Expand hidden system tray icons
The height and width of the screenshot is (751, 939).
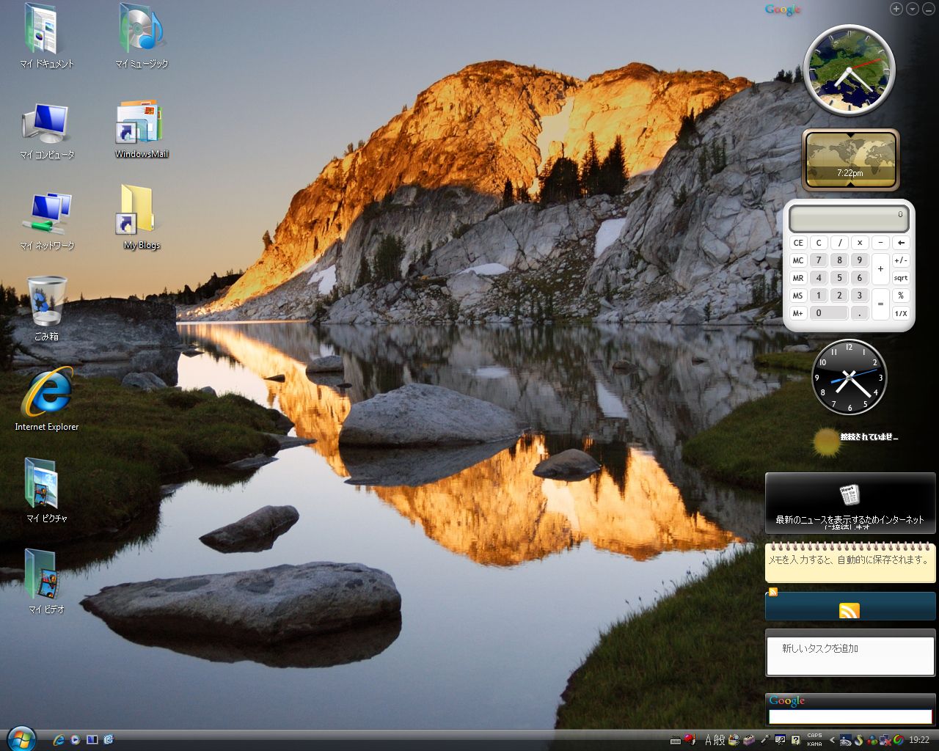click(832, 740)
